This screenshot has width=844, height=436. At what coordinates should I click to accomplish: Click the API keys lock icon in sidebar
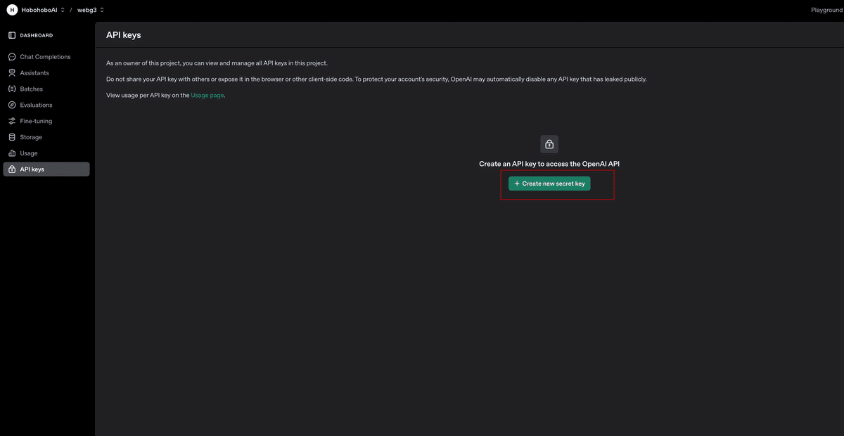(12, 169)
